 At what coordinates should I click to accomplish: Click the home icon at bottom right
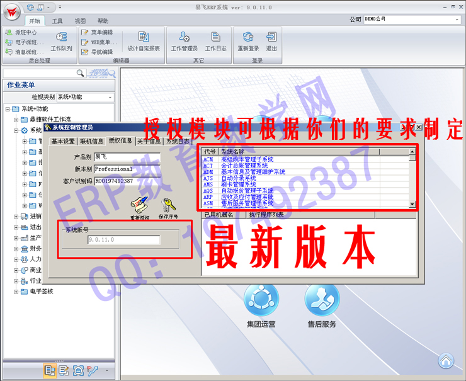[446, 360]
